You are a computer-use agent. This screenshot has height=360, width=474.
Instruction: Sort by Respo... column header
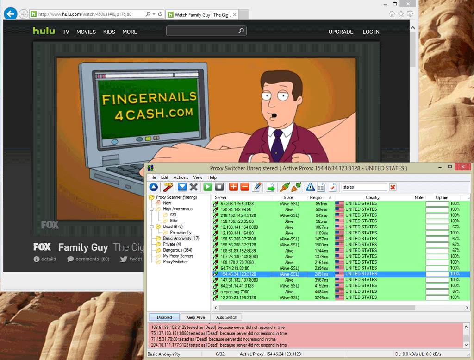point(320,197)
